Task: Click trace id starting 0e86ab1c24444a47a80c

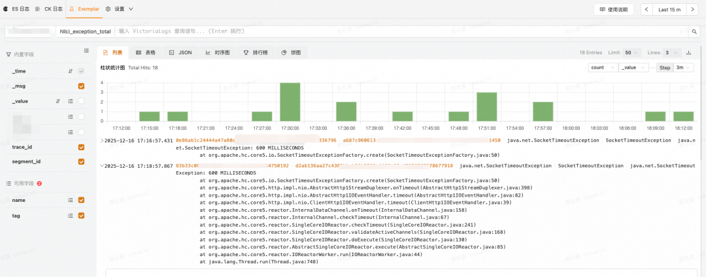Action: point(256,140)
